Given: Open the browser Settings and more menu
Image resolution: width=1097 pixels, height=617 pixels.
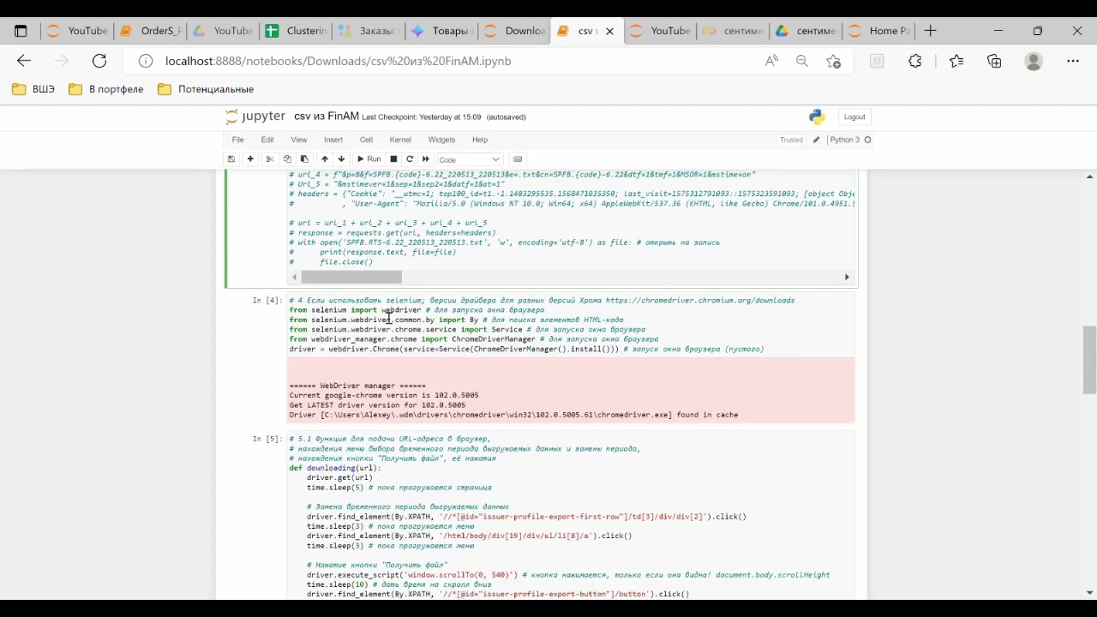Looking at the screenshot, I should [x=1073, y=61].
